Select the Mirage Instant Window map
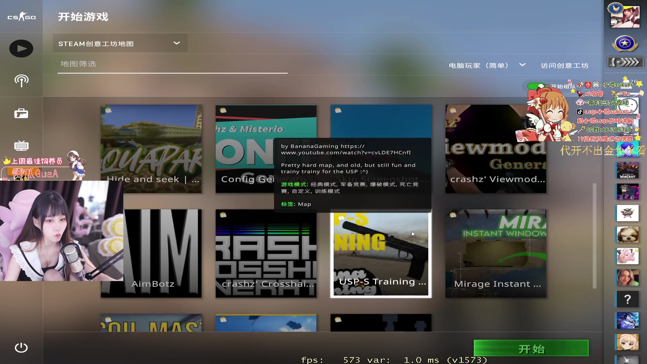This screenshot has width=647, height=364. [495, 253]
